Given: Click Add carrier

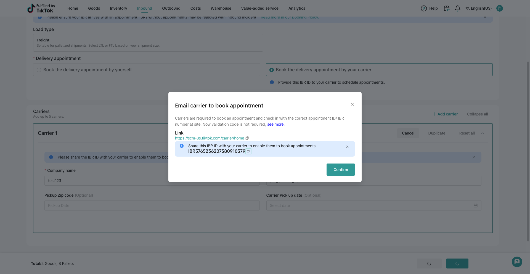Looking at the screenshot, I should click(445, 114).
